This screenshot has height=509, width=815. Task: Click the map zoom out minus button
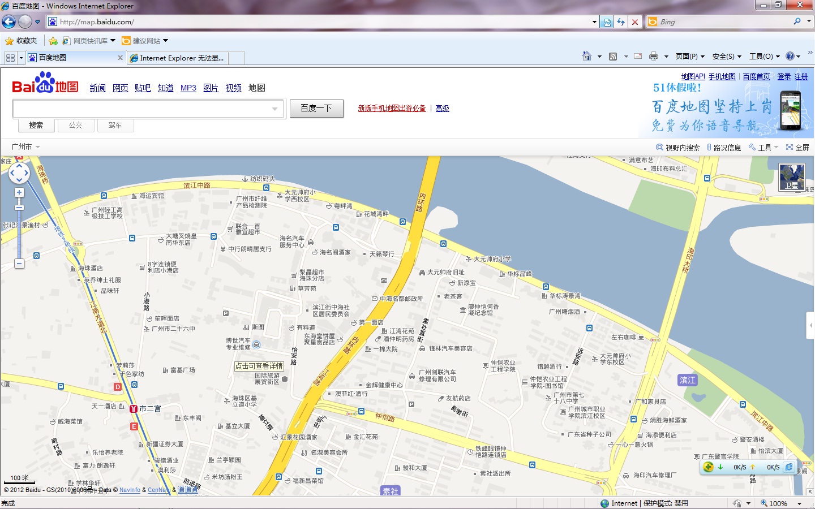tap(19, 264)
